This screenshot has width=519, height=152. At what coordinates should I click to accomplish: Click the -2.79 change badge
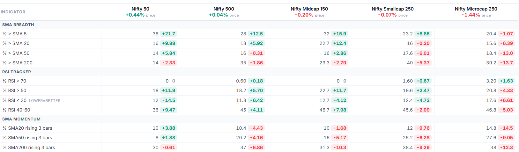(339, 63)
